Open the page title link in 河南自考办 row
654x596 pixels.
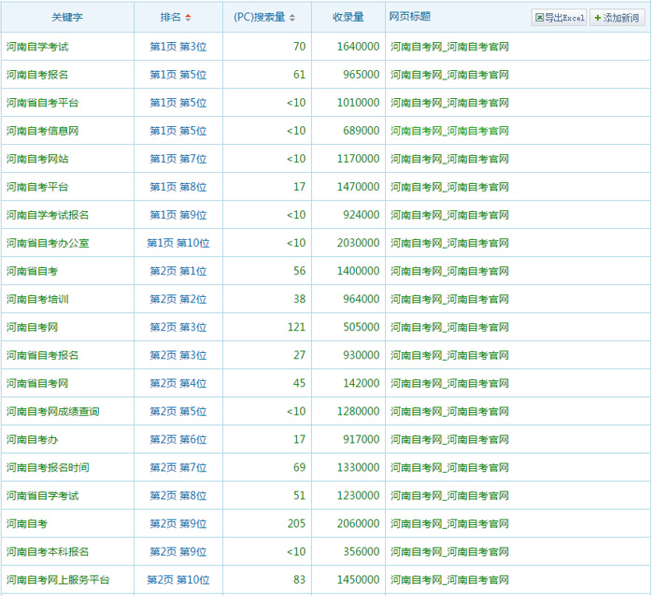pos(449,439)
